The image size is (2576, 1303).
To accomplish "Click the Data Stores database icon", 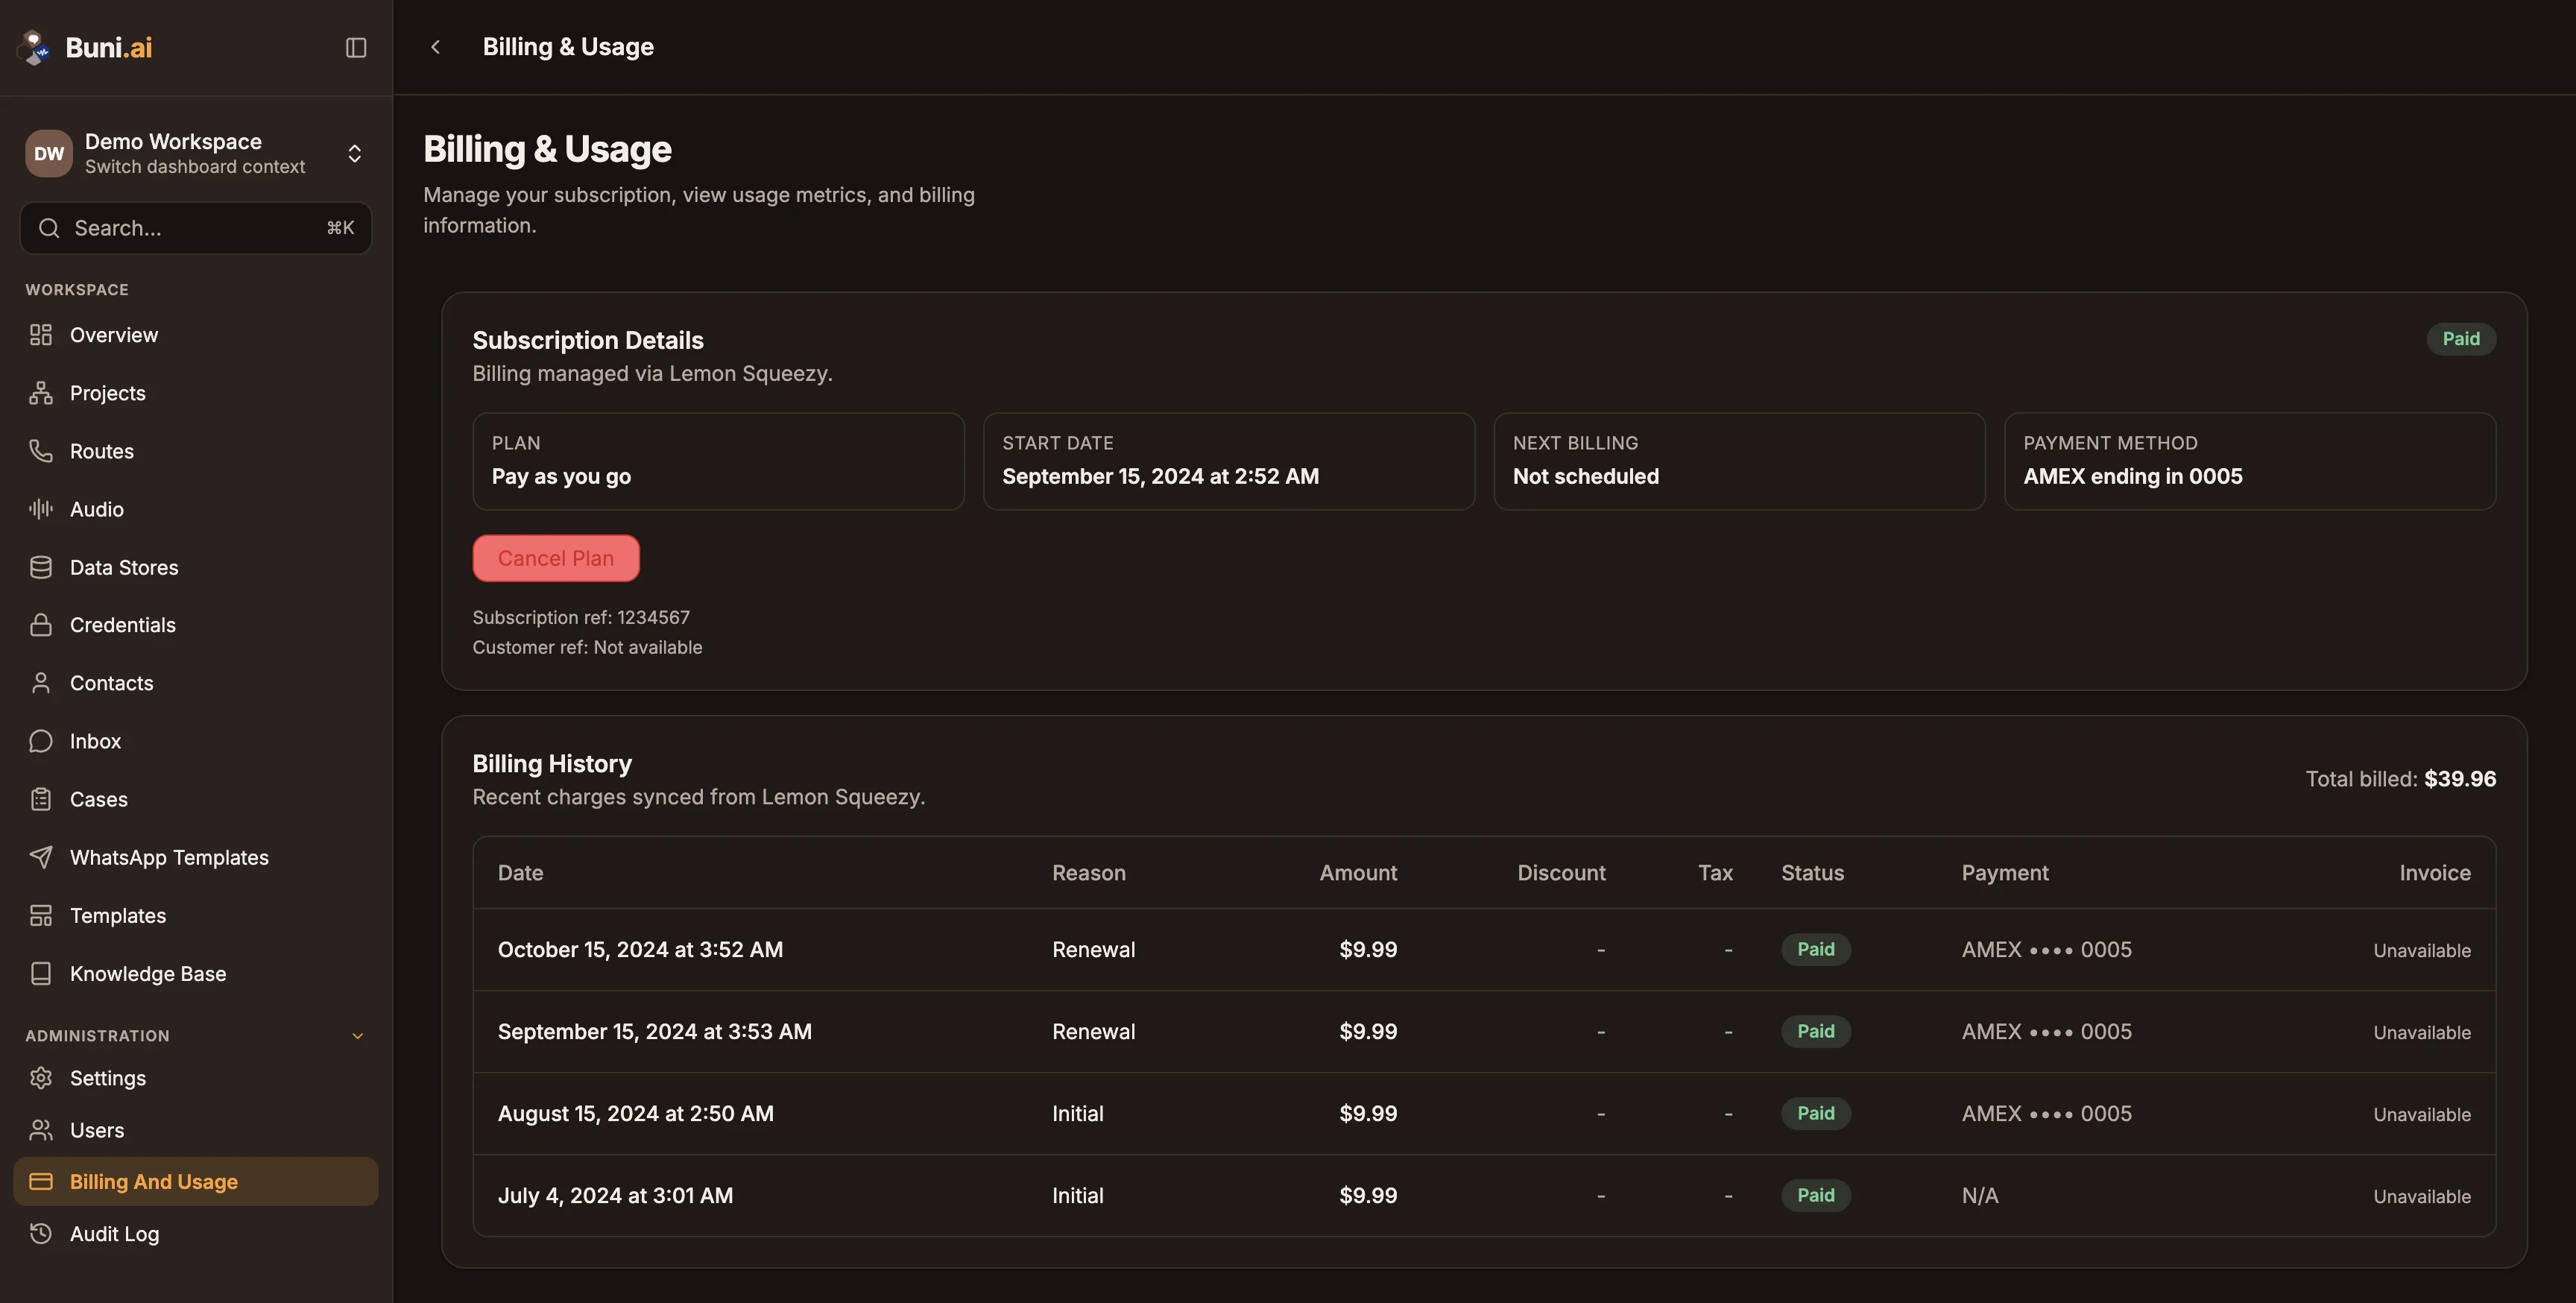I will (41, 567).
